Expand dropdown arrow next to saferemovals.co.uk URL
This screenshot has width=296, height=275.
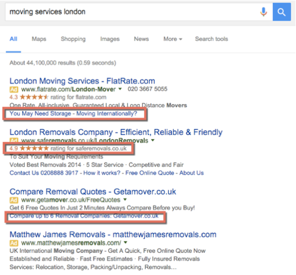153,140
